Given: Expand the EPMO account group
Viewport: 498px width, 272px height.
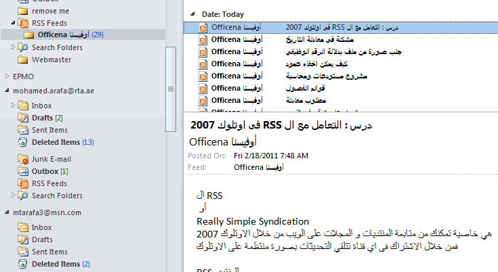Looking at the screenshot, I should [7, 76].
